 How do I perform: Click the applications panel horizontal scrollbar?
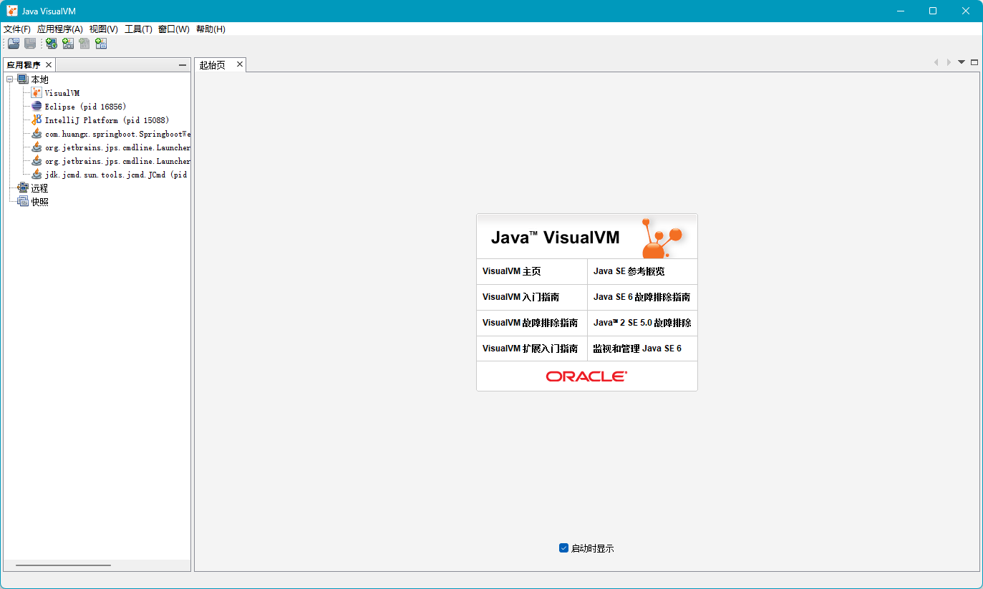click(x=63, y=565)
